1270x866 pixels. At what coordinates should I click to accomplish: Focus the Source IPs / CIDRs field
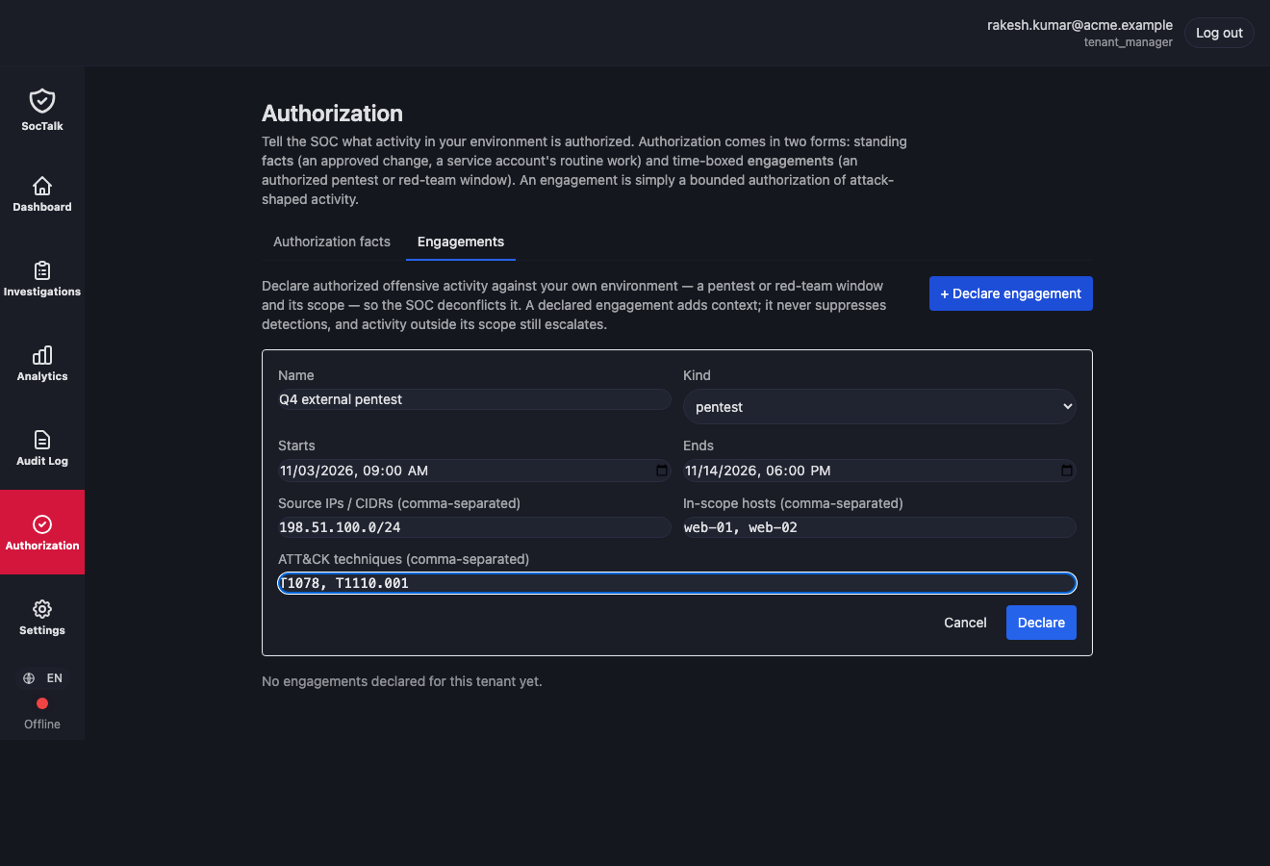click(x=474, y=527)
